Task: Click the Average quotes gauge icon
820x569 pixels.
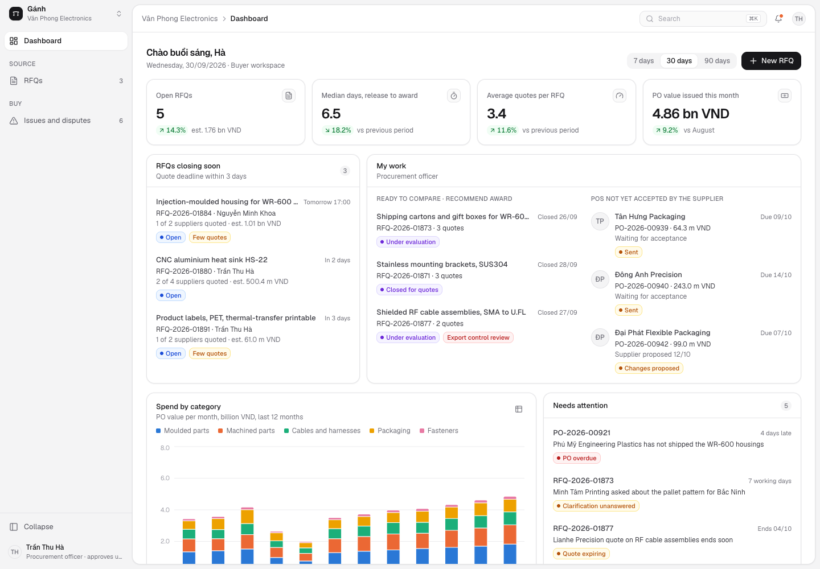Action: 620,96
